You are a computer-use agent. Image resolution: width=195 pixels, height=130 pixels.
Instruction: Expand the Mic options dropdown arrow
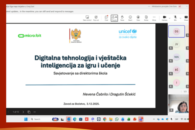coord(180,18)
